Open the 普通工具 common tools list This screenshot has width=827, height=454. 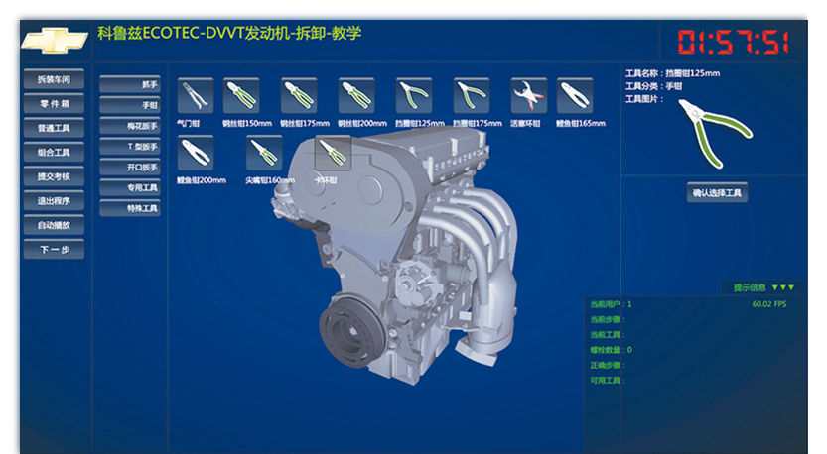[54, 128]
